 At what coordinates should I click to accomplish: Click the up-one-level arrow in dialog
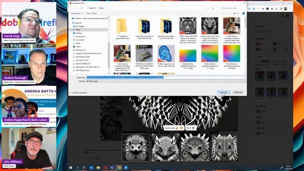(x=81, y=8)
